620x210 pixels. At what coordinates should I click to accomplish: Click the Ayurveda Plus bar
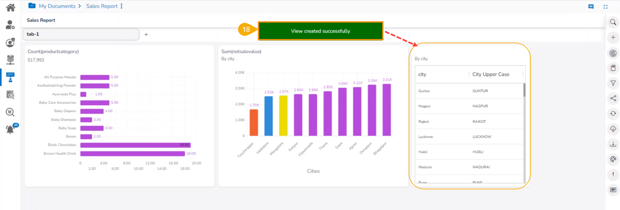click(83, 94)
